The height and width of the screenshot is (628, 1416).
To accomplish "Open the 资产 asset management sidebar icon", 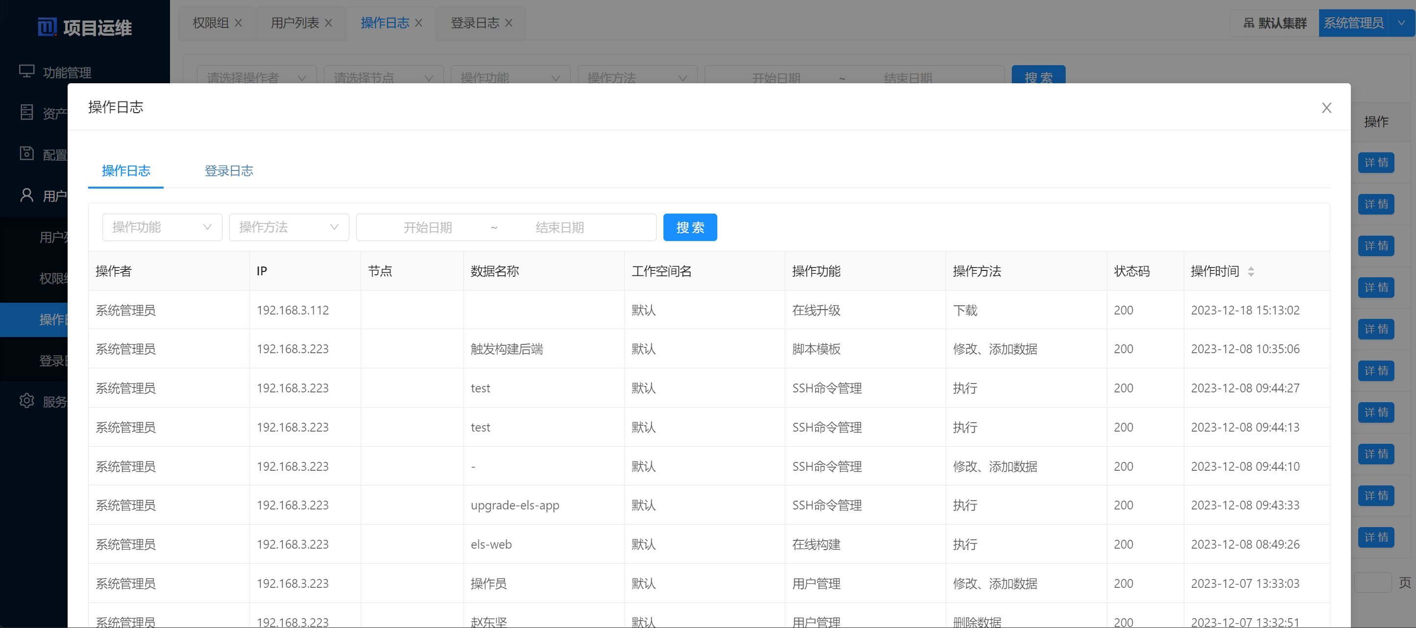I will [26, 113].
